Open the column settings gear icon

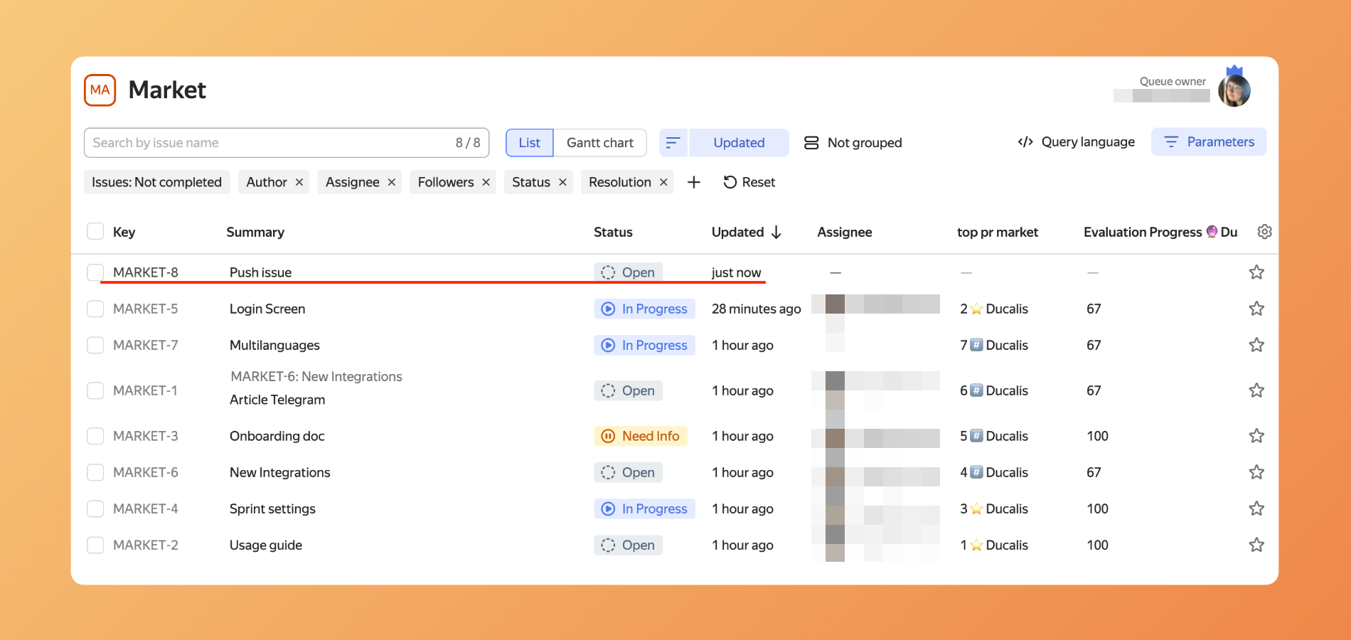(1264, 231)
